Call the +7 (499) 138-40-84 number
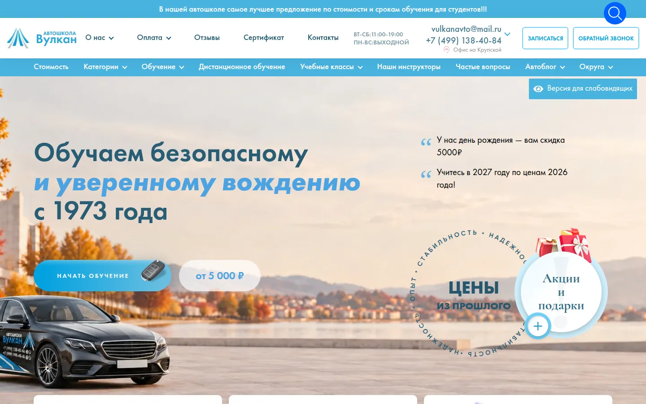The image size is (646, 404). click(463, 40)
